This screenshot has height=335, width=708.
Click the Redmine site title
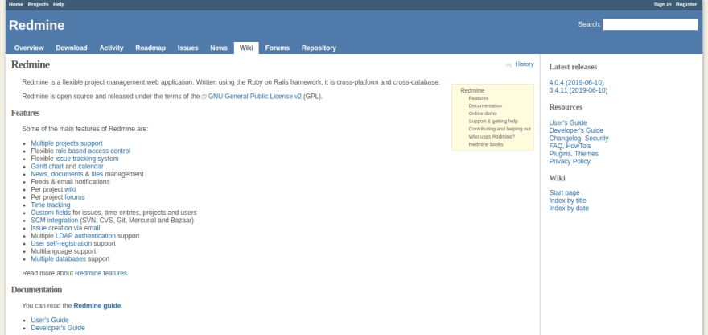pyautogui.click(x=36, y=25)
